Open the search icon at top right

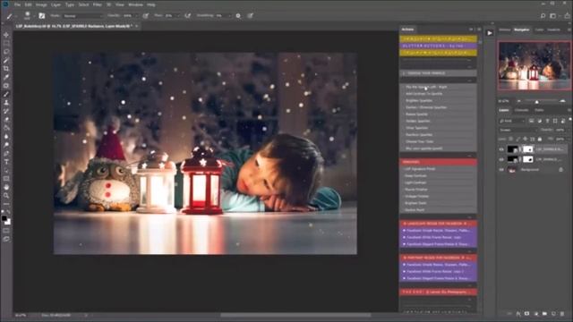tap(543, 16)
